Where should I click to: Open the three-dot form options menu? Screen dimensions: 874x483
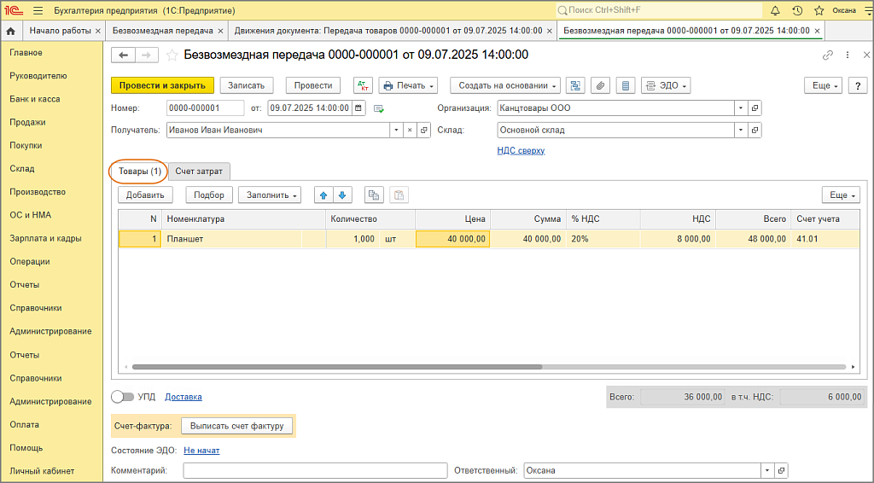848,55
